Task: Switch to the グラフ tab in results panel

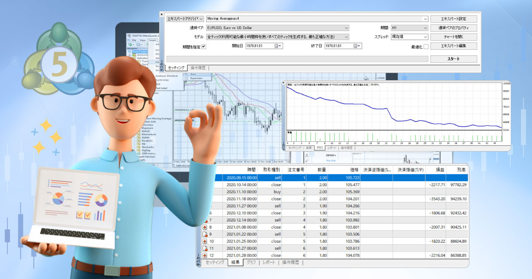Action: [251, 263]
